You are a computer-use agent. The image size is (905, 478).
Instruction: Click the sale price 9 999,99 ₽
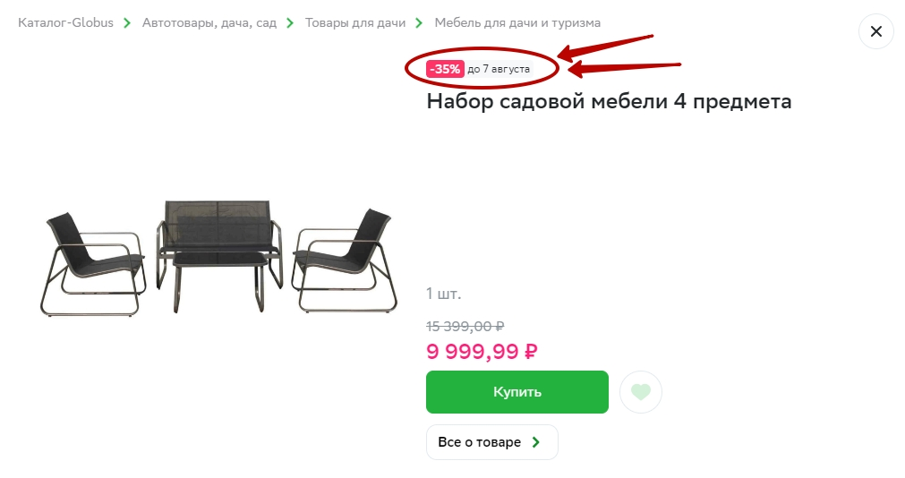[x=482, y=351]
